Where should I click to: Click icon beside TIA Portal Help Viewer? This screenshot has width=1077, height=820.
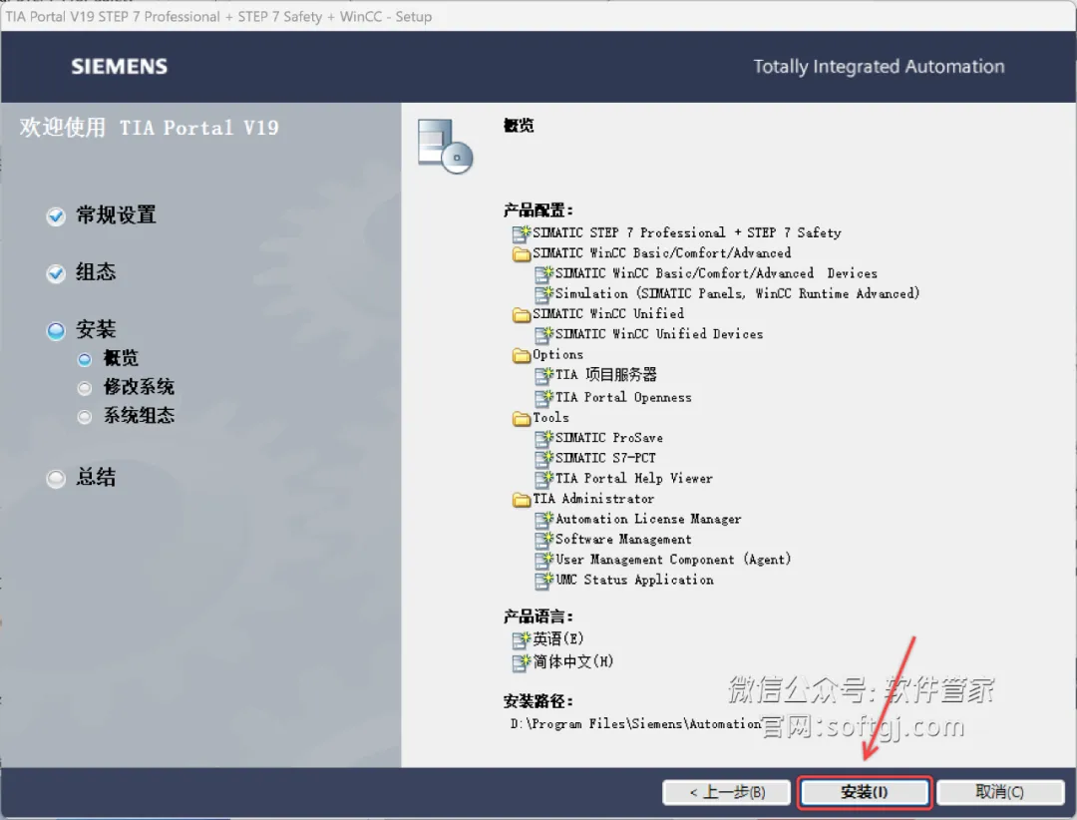[x=544, y=479]
